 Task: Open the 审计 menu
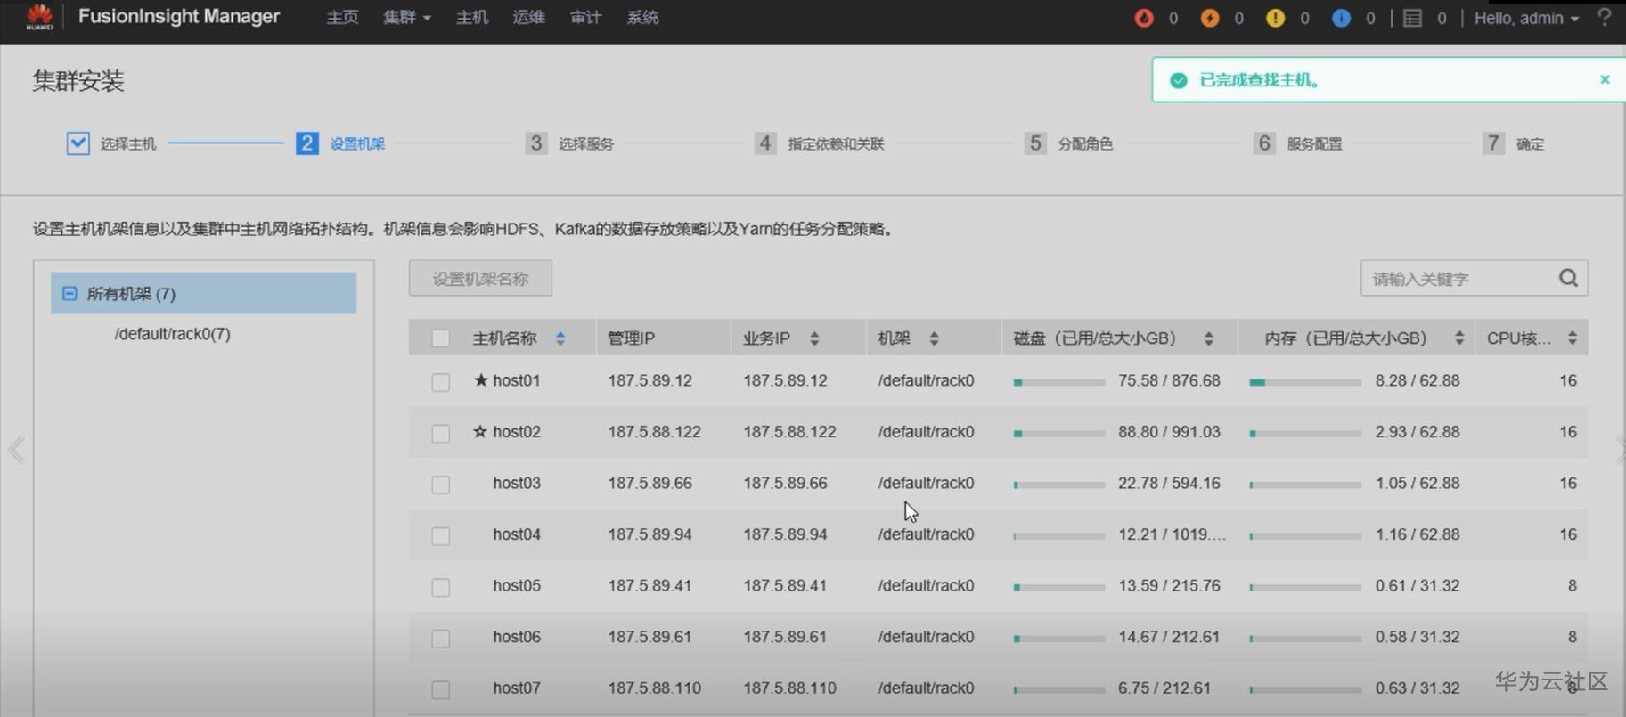tap(585, 18)
